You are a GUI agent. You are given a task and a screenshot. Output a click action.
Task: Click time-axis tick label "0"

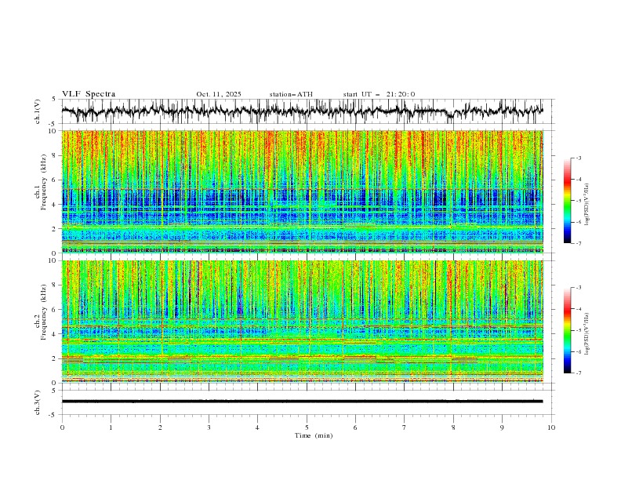pyautogui.click(x=62, y=427)
